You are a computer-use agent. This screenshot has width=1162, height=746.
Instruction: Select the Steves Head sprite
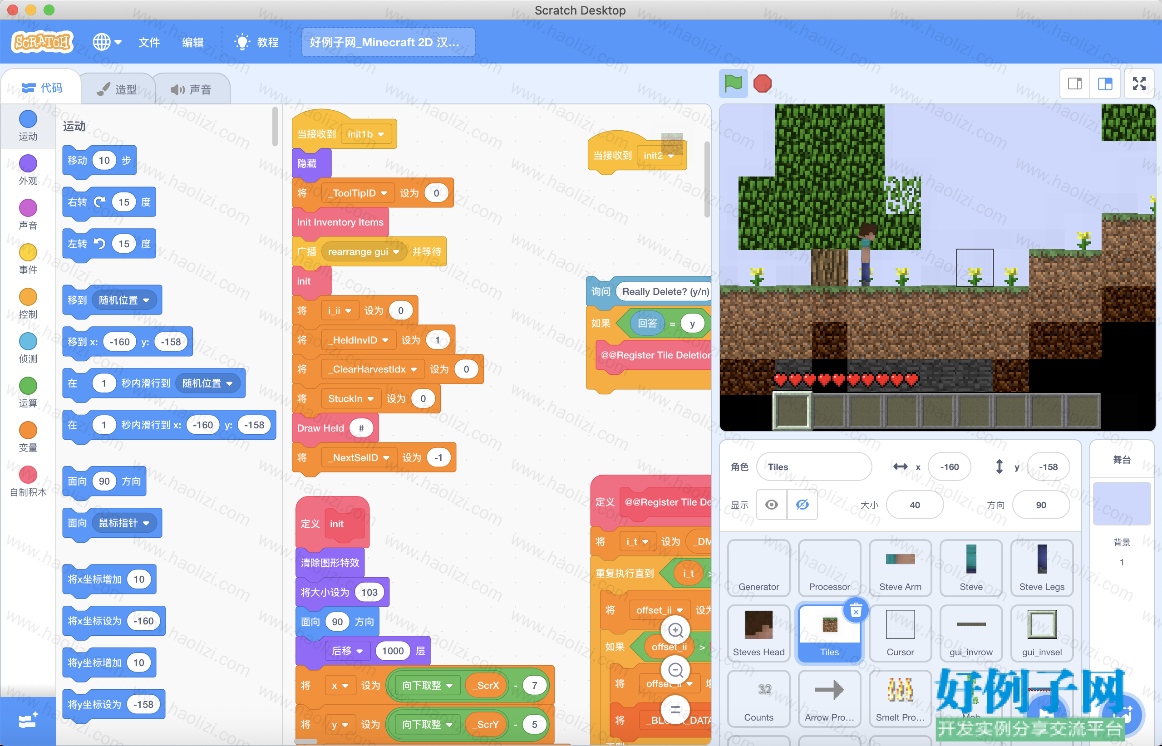759,633
